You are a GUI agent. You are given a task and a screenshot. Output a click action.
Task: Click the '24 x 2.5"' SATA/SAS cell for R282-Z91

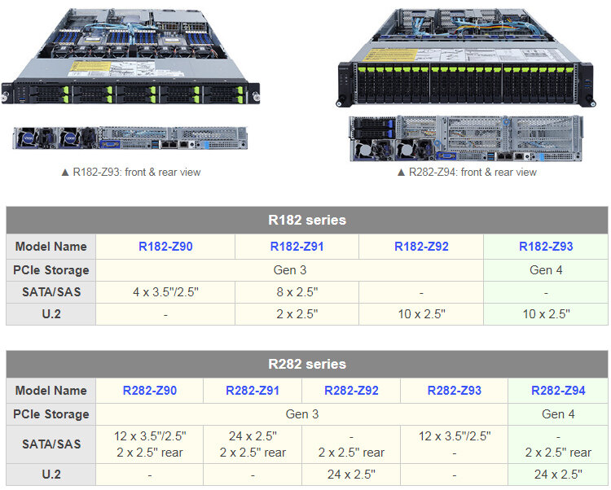click(253, 436)
